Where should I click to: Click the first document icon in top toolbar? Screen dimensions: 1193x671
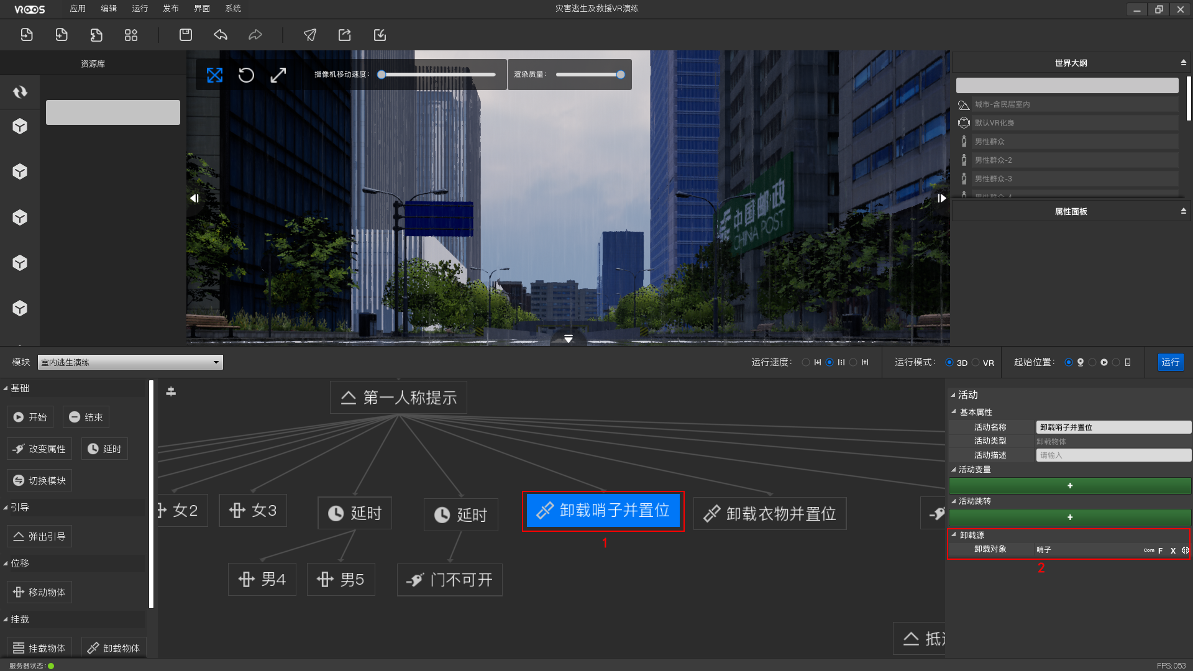click(27, 35)
